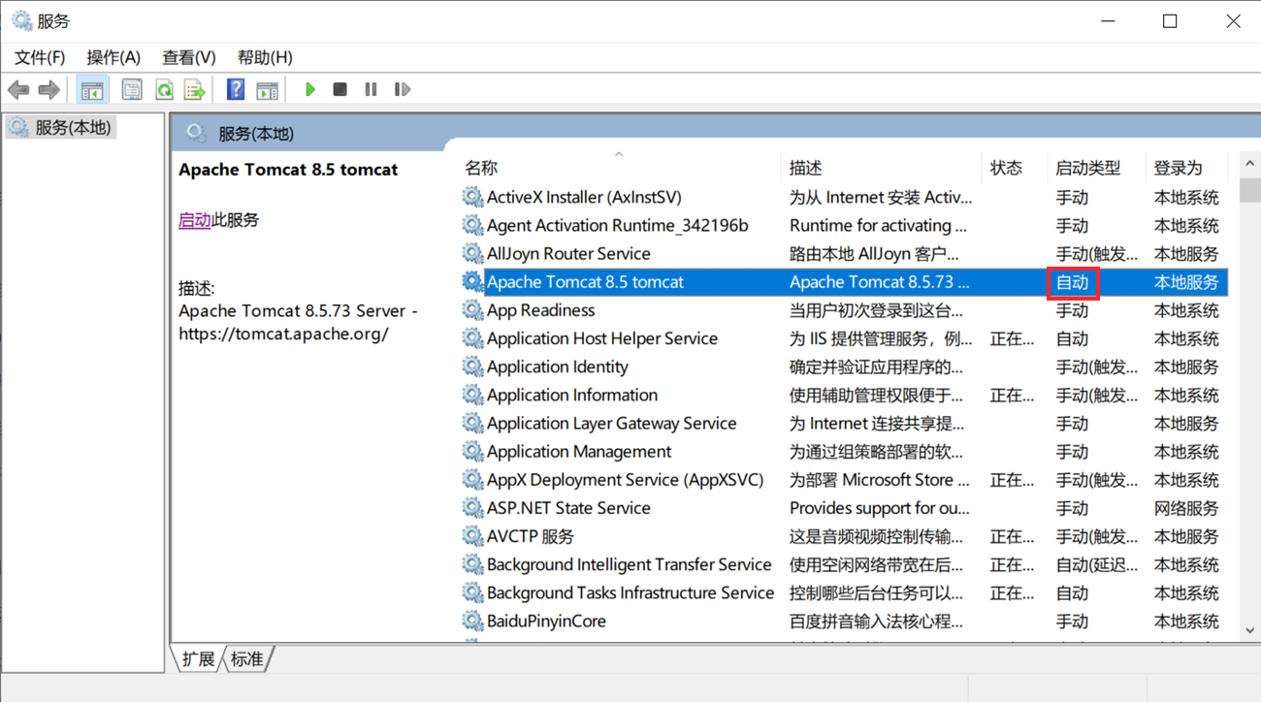Image resolution: width=1261 pixels, height=702 pixels.
Task: Switch to the 扩展 tab
Action: tap(199, 659)
